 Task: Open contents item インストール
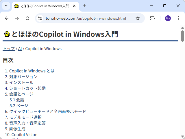[21, 83]
